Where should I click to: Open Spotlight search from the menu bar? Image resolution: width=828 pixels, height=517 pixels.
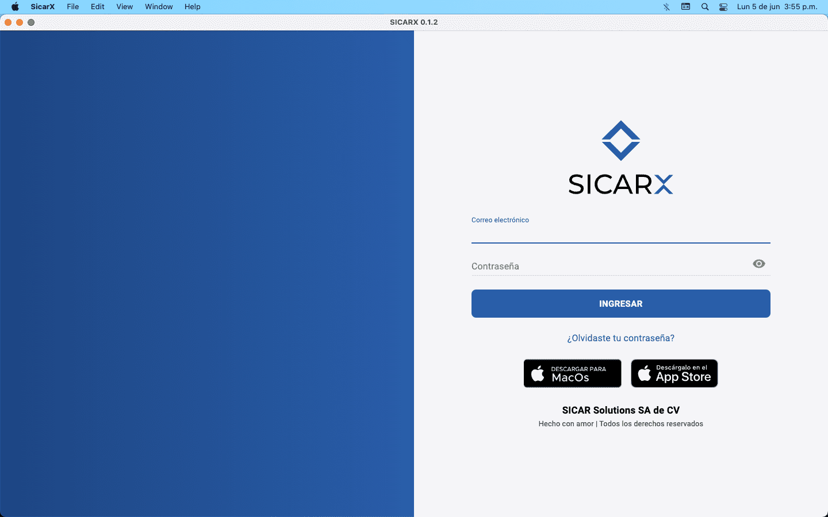pyautogui.click(x=705, y=6)
